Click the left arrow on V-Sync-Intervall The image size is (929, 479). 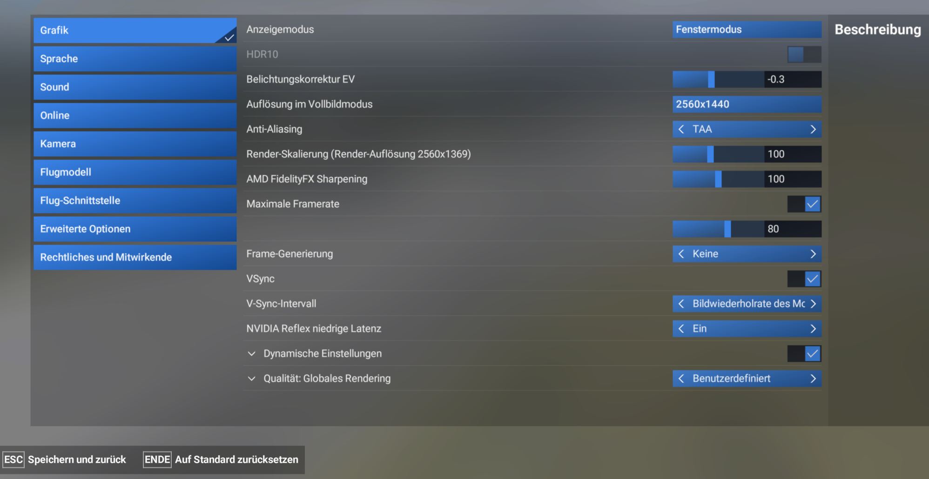coord(681,304)
